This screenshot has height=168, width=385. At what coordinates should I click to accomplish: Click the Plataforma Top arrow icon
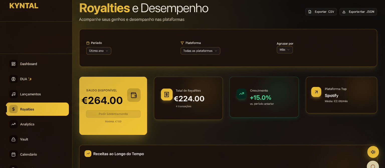click(316, 92)
